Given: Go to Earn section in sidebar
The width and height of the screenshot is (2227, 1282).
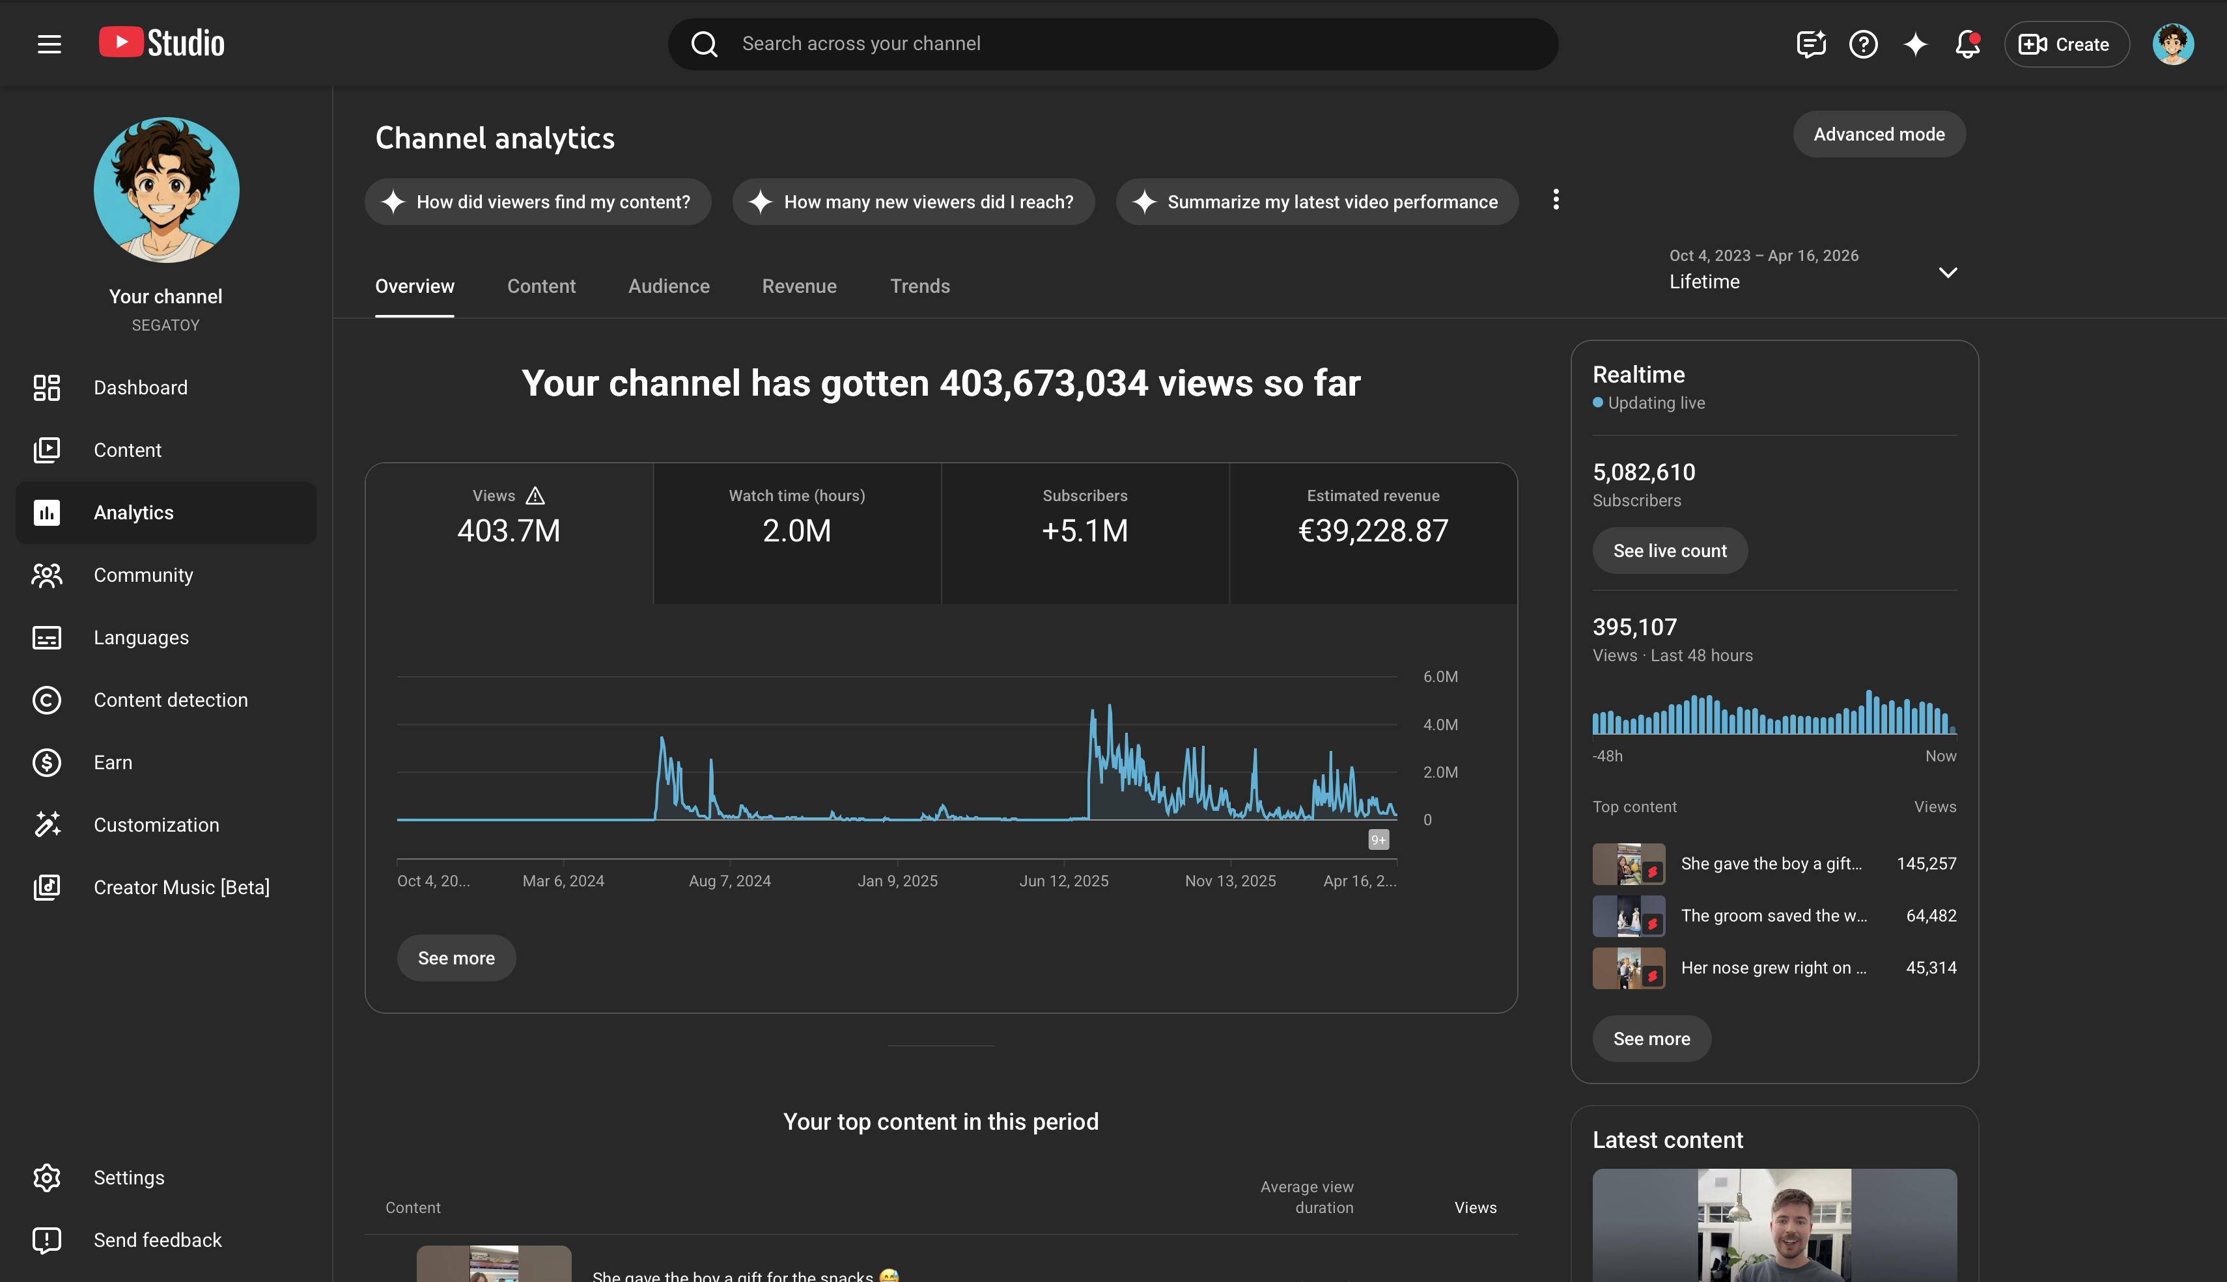Looking at the screenshot, I should point(113,763).
